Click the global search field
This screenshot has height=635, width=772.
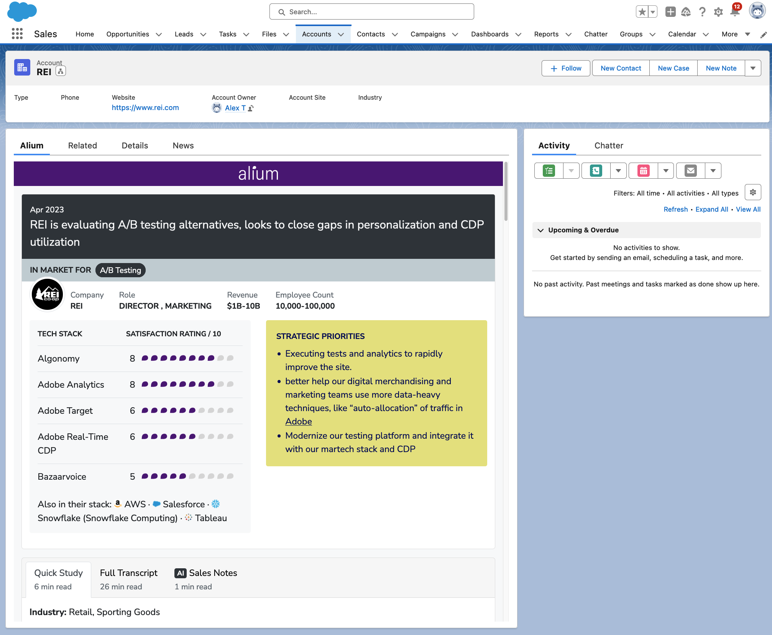pyautogui.click(x=372, y=12)
